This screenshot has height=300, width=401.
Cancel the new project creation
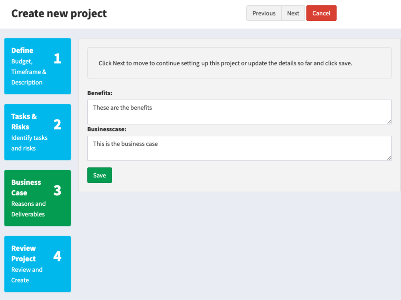[321, 13]
